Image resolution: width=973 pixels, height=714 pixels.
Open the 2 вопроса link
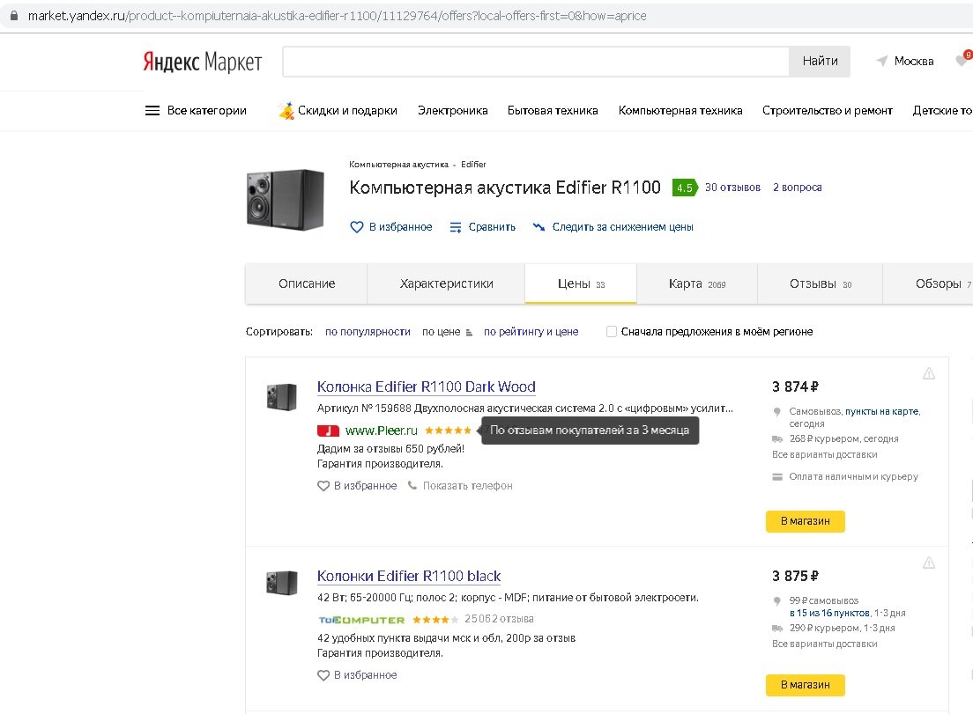[x=797, y=188]
